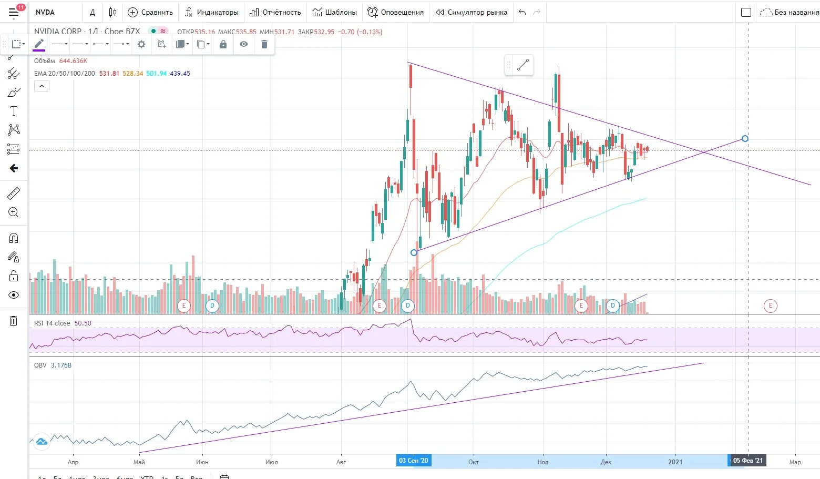Delete all drawings with sidebar trash icon
This screenshot has width=820, height=479.
[14, 321]
